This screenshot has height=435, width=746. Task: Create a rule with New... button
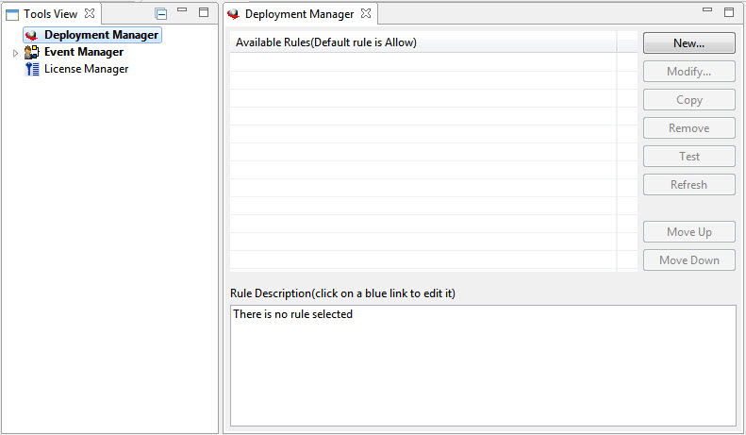(x=688, y=43)
